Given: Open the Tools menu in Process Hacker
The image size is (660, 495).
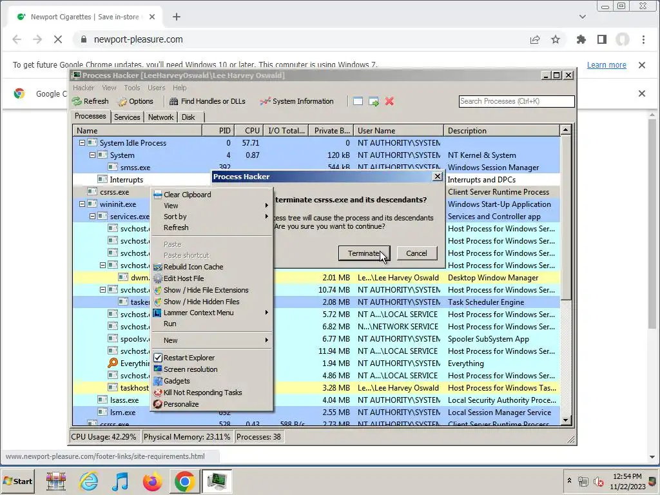Looking at the screenshot, I should (x=131, y=88).
